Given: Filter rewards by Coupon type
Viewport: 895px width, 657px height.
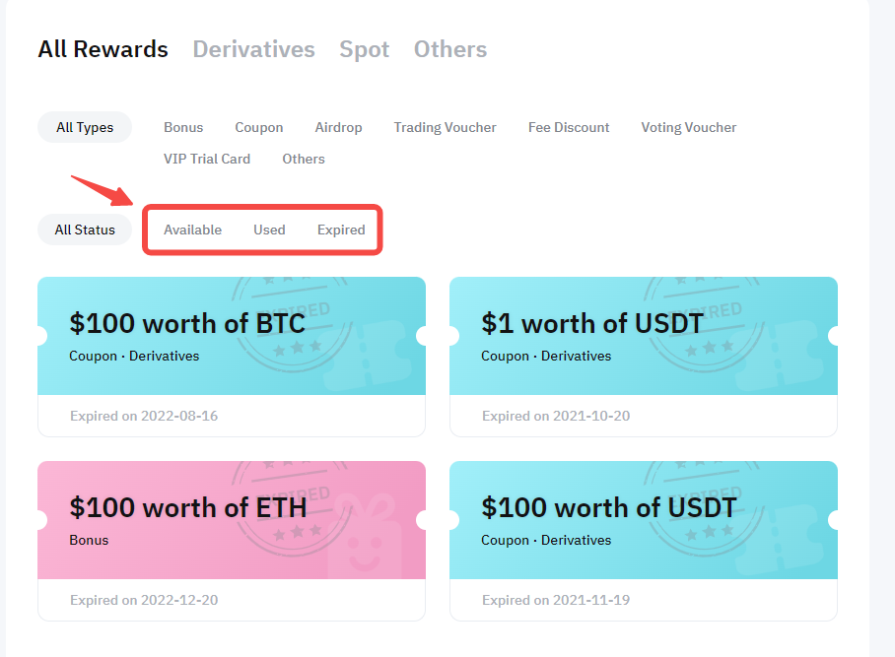Looking at the screenshot, I should pos(258,127).
